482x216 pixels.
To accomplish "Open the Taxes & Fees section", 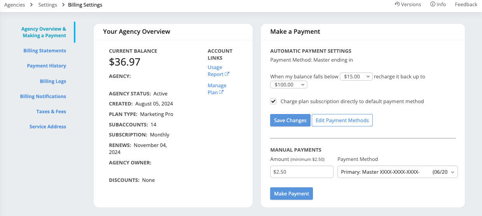I will [51, 112].
